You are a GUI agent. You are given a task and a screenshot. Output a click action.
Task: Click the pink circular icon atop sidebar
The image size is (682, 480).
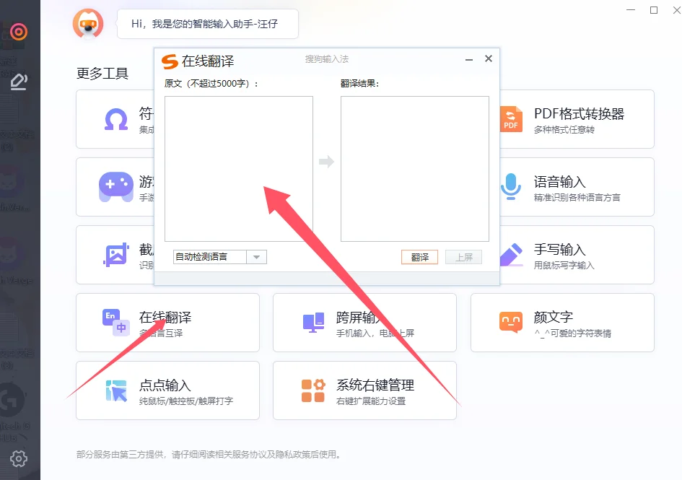[x=19, y=31]
